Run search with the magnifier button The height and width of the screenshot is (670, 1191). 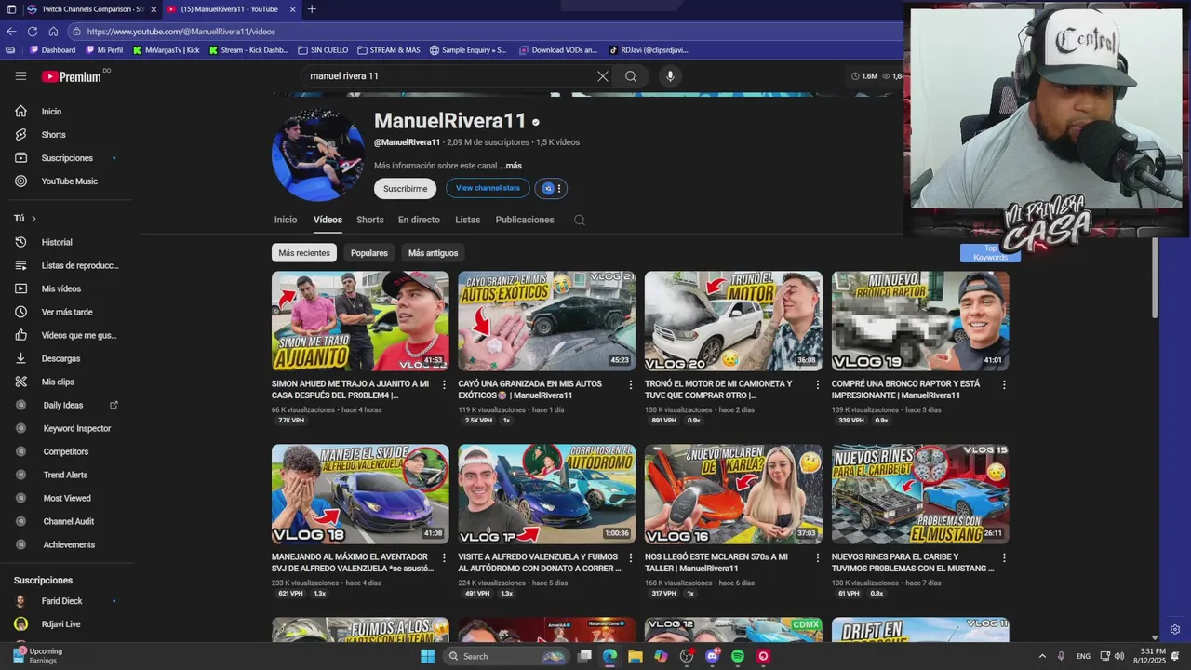click(x=631, y=76)
